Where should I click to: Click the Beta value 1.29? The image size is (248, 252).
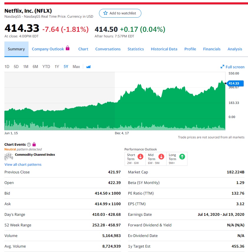(240, 183)
